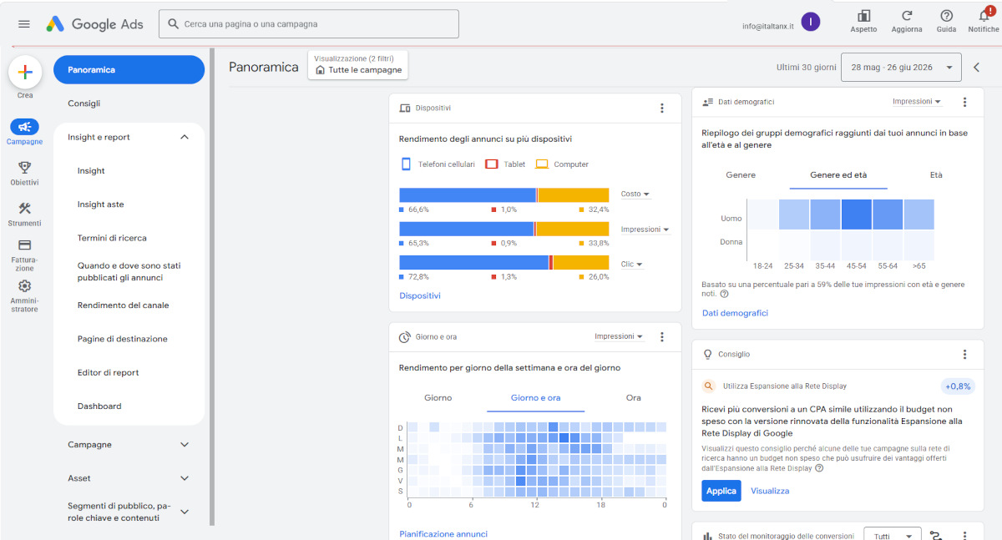
Task: Select the Giorno e ora tab
Action: tap(536, 398)
